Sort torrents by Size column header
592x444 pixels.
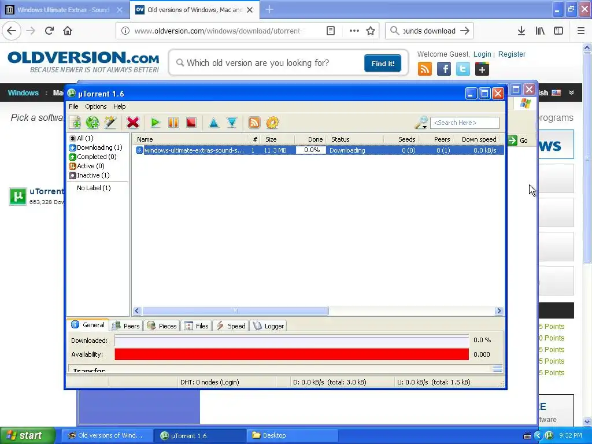[278, 139]
